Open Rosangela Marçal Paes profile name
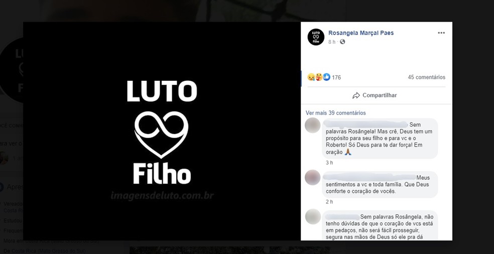Viewport: 494px width, 254px height. pyautogui.click(x=361, y=33)
